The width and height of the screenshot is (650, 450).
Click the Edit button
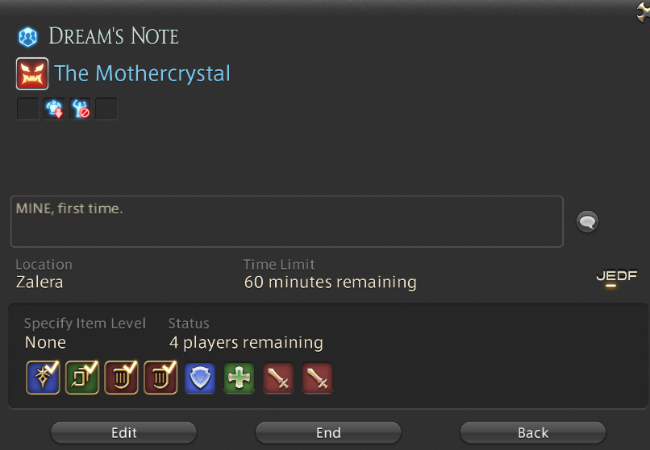tap(123, 432)
